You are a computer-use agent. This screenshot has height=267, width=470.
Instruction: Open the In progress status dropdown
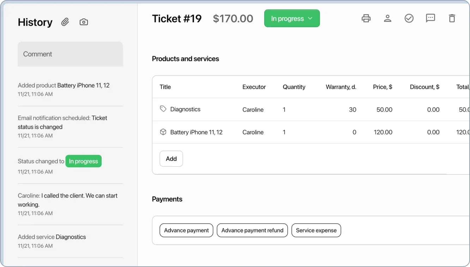tap(292, 18)
